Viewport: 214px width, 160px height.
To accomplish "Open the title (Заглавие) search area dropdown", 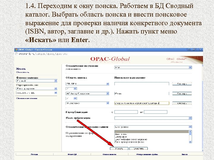I will coord(87,103).
